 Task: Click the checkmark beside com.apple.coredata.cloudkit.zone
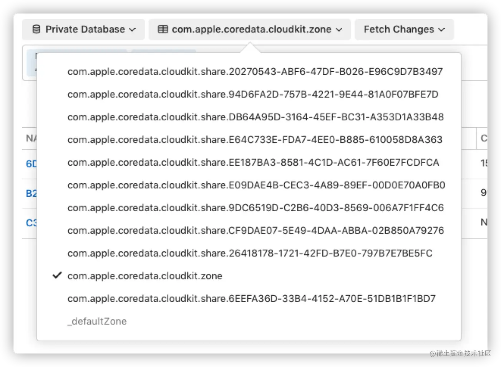click(x=57, y=275)
